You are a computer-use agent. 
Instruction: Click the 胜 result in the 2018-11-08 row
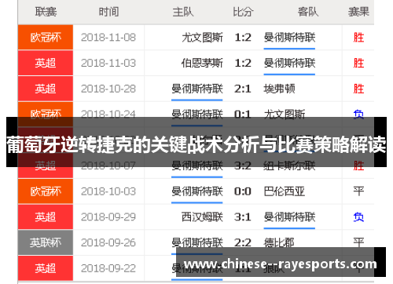coord(358,38)
